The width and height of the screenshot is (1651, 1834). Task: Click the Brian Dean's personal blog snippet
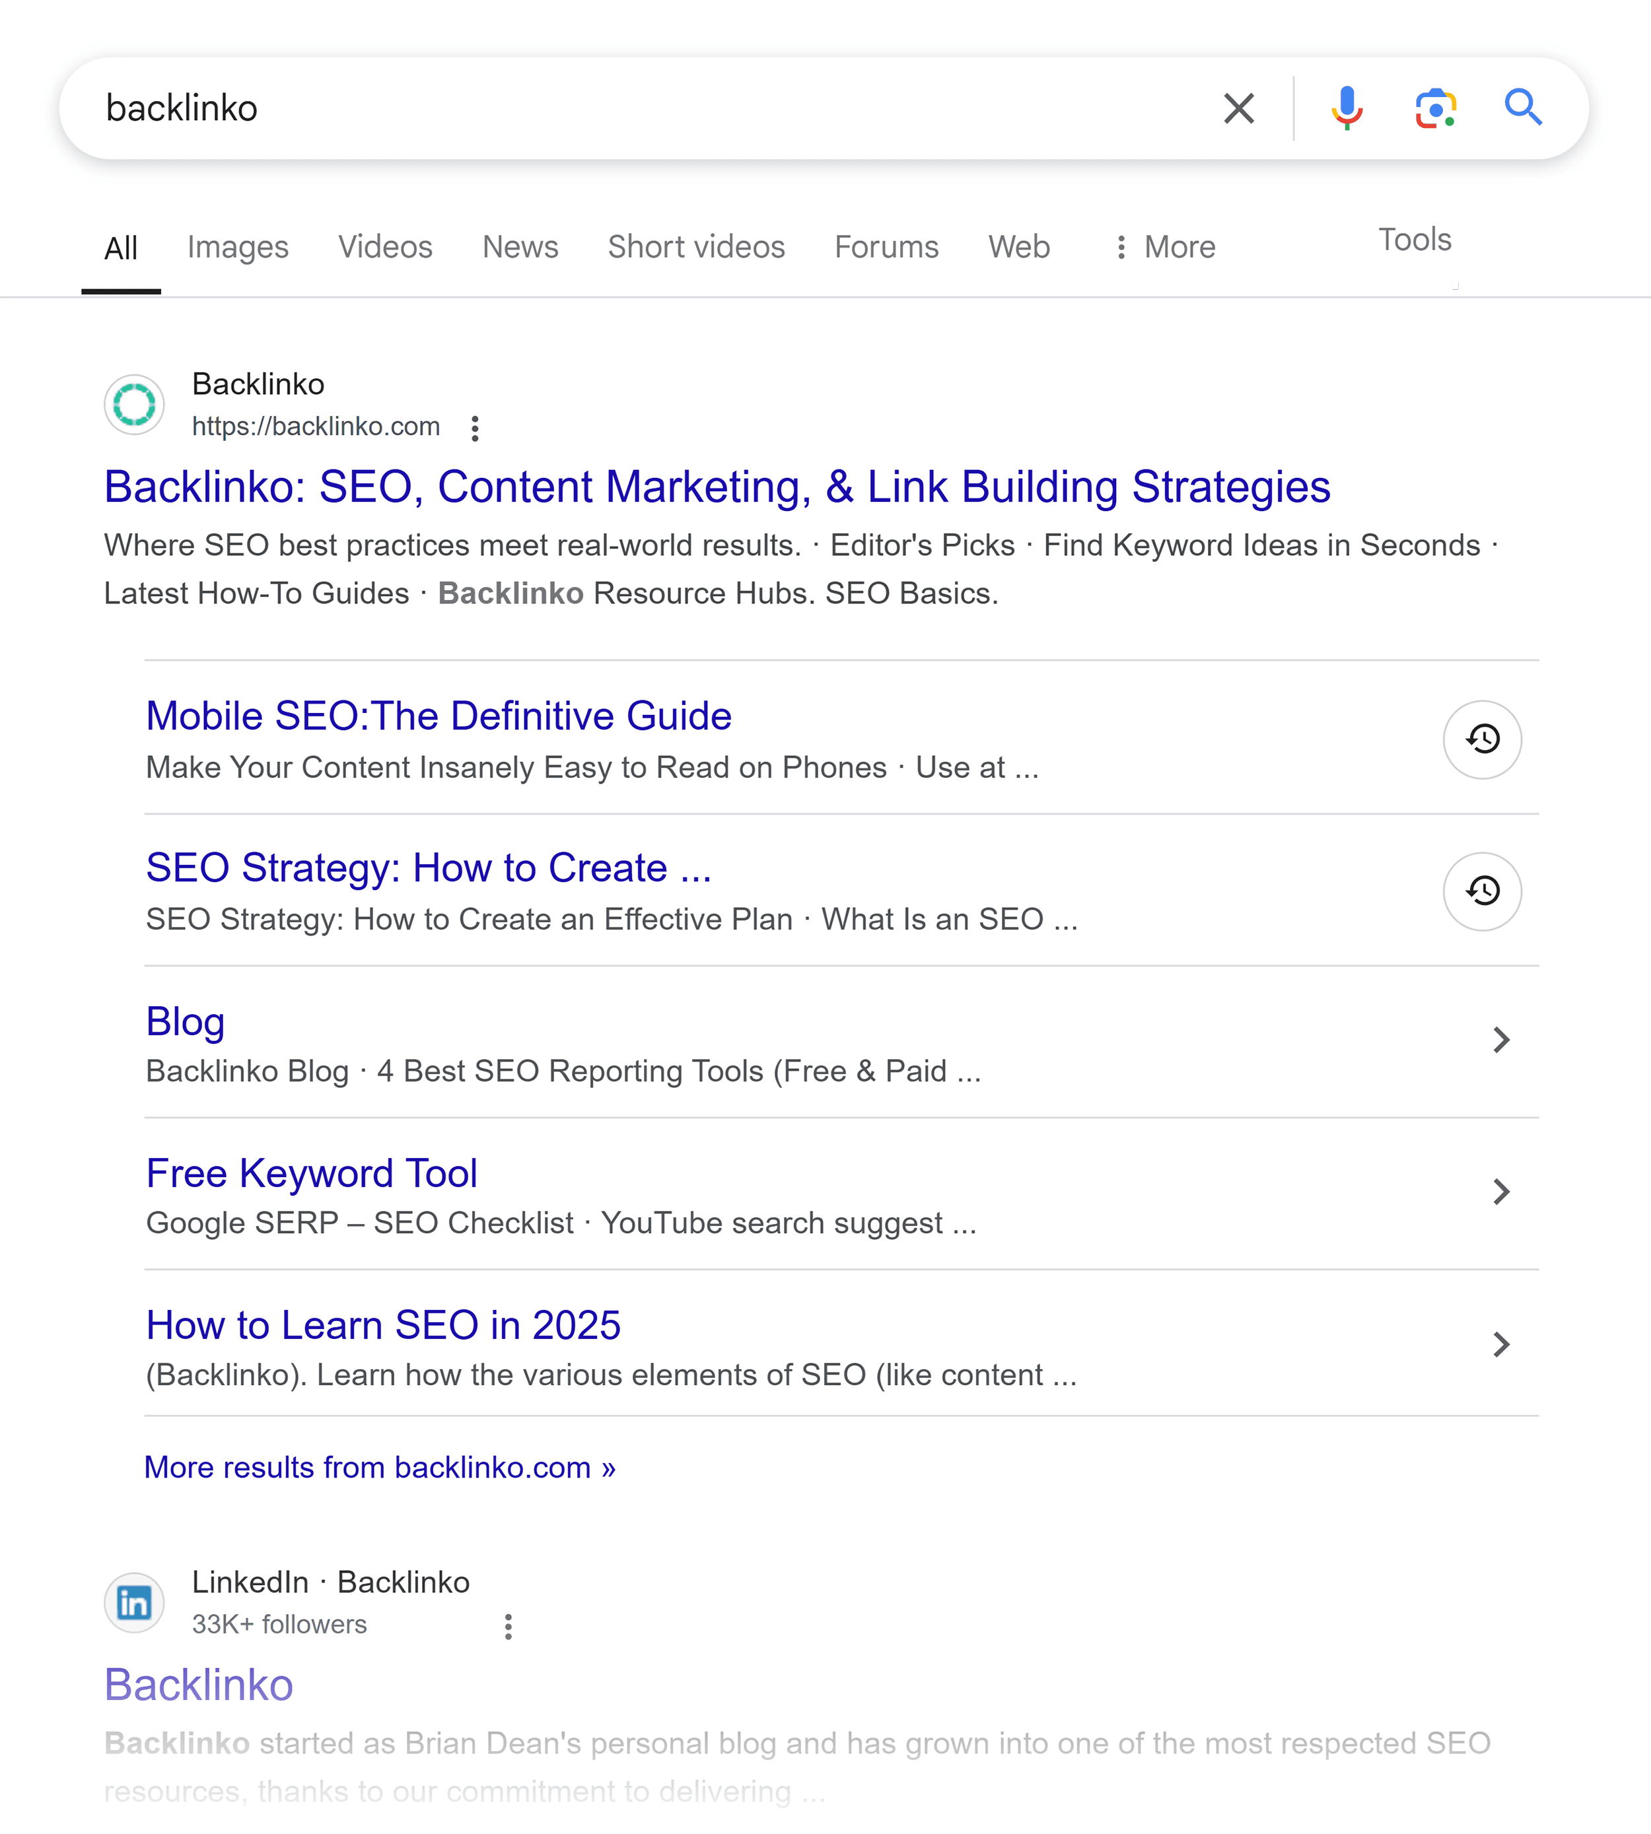point(797,1768)
